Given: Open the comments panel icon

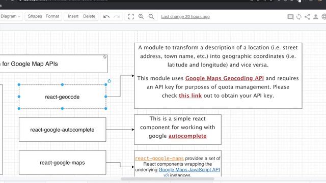Looking at the screenshot, I should coord(290,17).
